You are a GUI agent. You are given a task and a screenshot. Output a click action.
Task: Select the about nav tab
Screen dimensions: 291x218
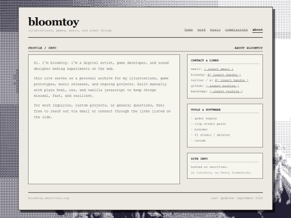click(x=258, y=30)
